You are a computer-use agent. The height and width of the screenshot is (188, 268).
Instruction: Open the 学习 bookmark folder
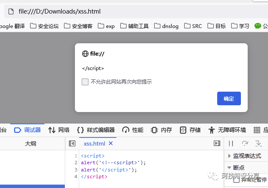(x=240, y=26)
